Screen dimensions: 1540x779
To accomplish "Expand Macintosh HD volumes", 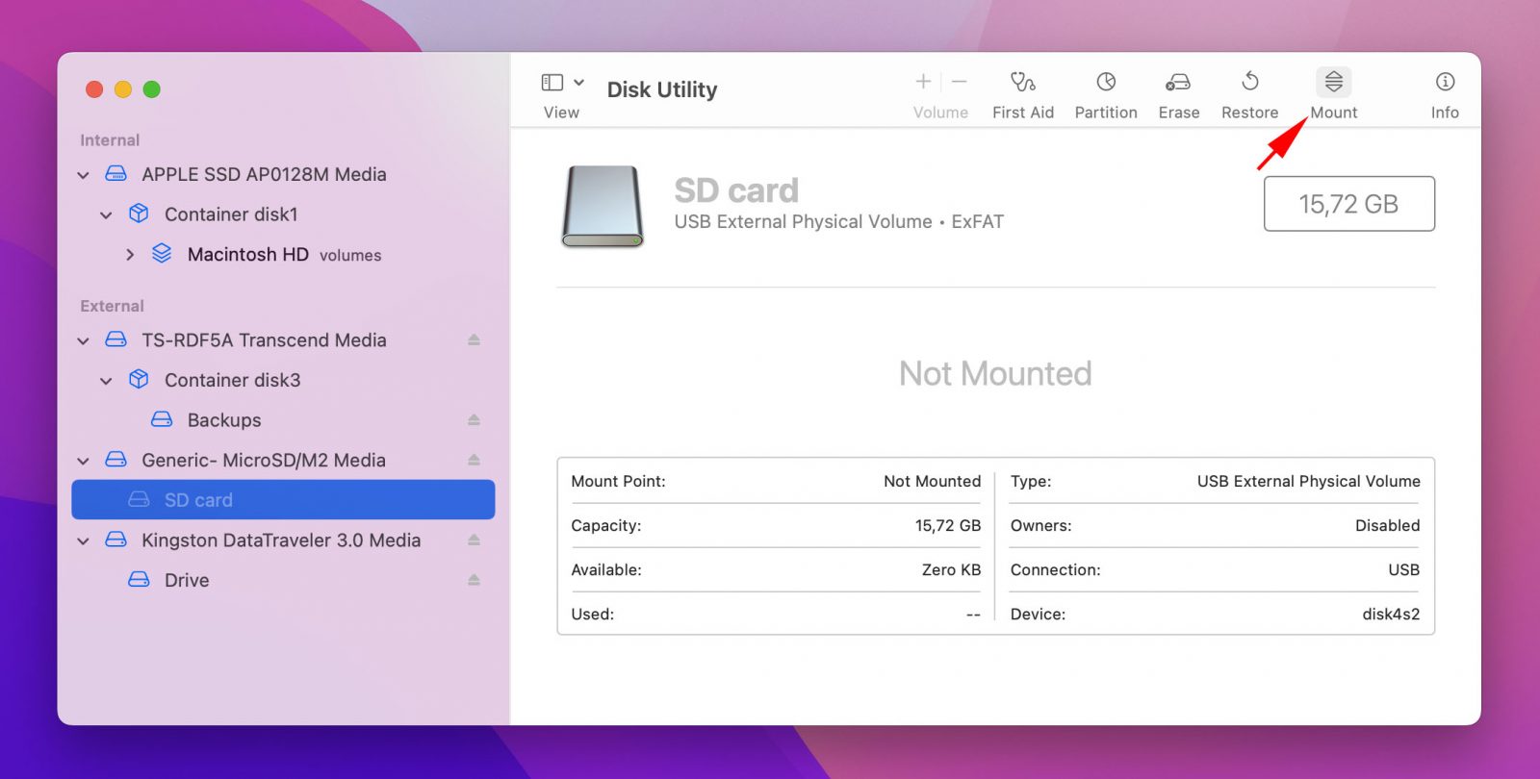I will pyautogui.click(x=130, y=255).
